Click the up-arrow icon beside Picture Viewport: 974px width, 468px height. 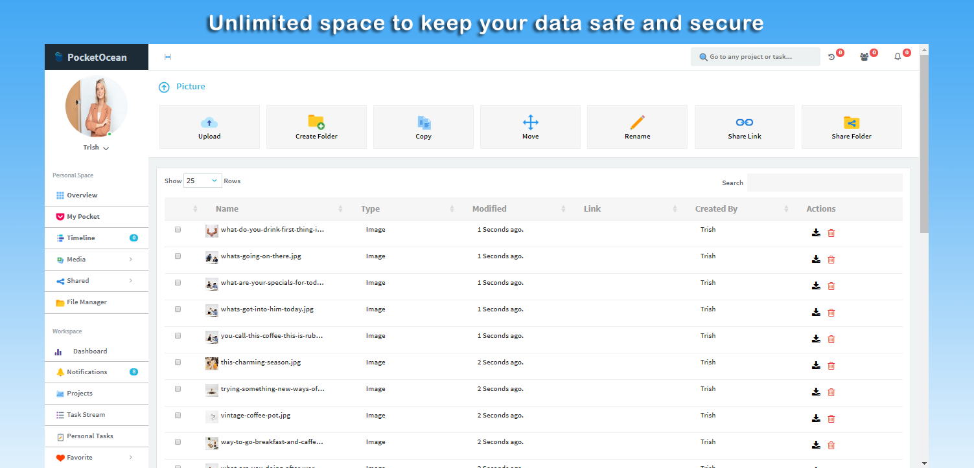pos(165,87)
